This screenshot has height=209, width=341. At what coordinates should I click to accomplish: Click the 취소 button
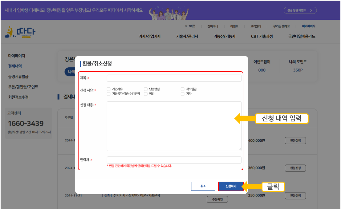pyautogui.click(x=203, y=186)
